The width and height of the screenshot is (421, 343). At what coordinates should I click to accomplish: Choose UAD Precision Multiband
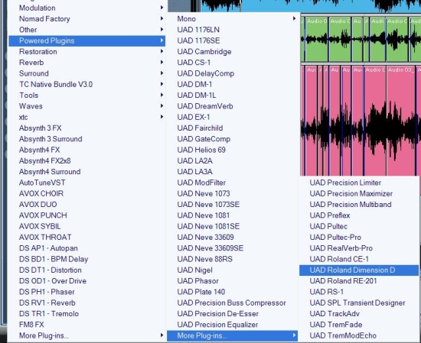[359, 205]
